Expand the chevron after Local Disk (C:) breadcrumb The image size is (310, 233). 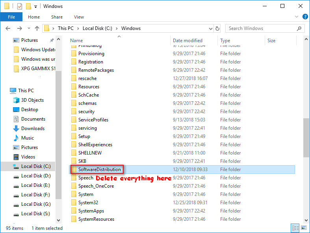(x=117, y=28)
